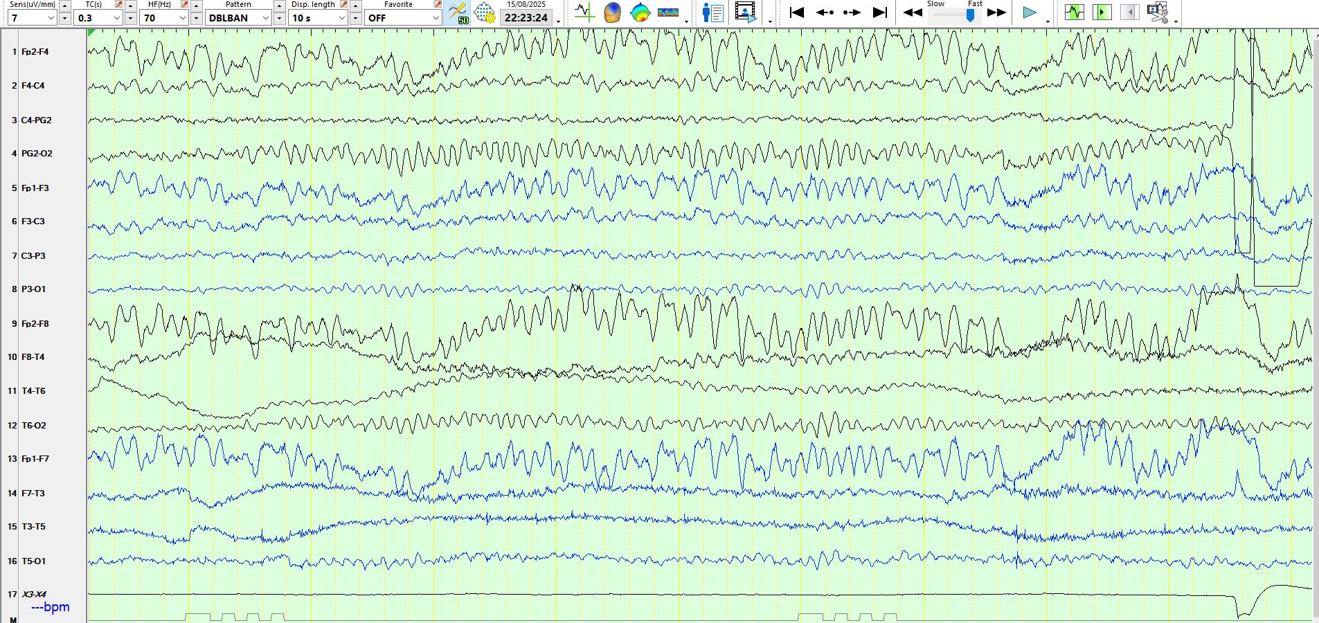This screenshot has height=623, width=1319.
Task: Toggle the green page-forward mode button
Action: [x=1102, y=12]
